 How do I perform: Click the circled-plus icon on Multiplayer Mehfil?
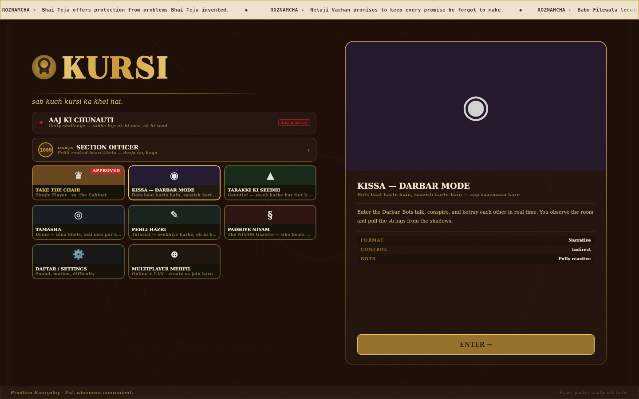[174, 254]
